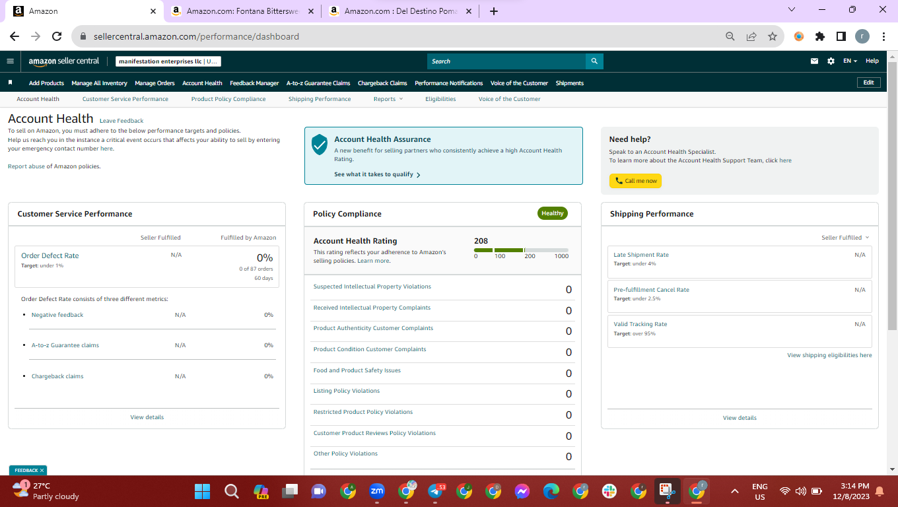Screen dimensions: 898x507
Task: Click View shipping eligibilities here link
Action: coord(829,355)
